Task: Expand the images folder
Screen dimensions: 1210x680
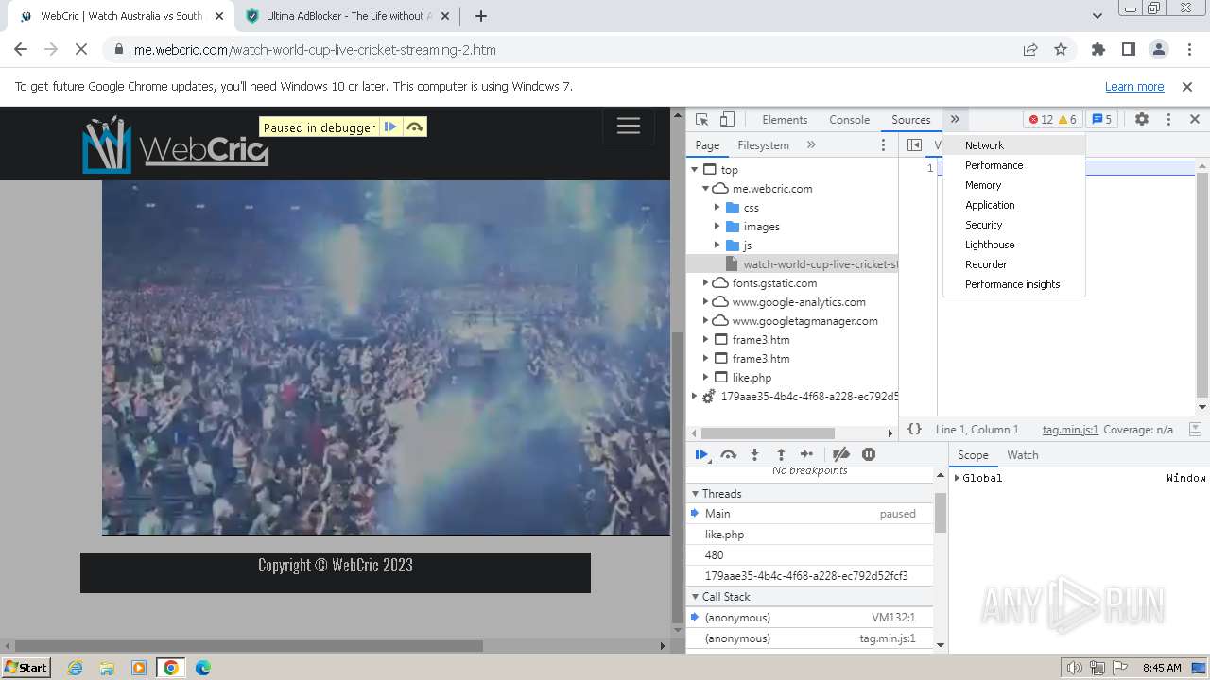Action: pyautogui.click(x=717, y=227)
